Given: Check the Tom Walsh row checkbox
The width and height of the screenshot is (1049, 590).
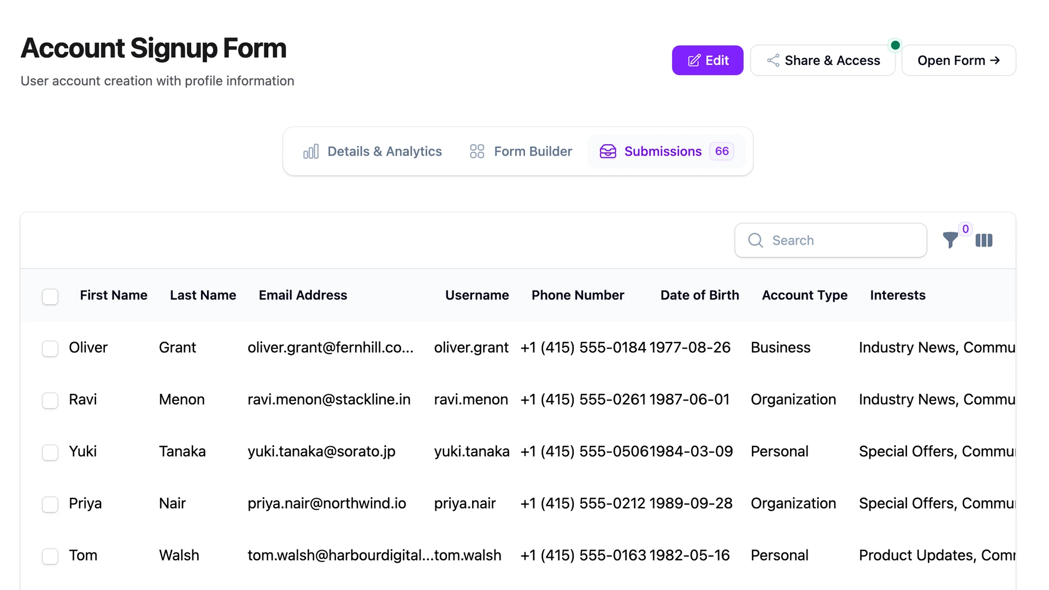Looking at the screenshot, I should 50,556.
